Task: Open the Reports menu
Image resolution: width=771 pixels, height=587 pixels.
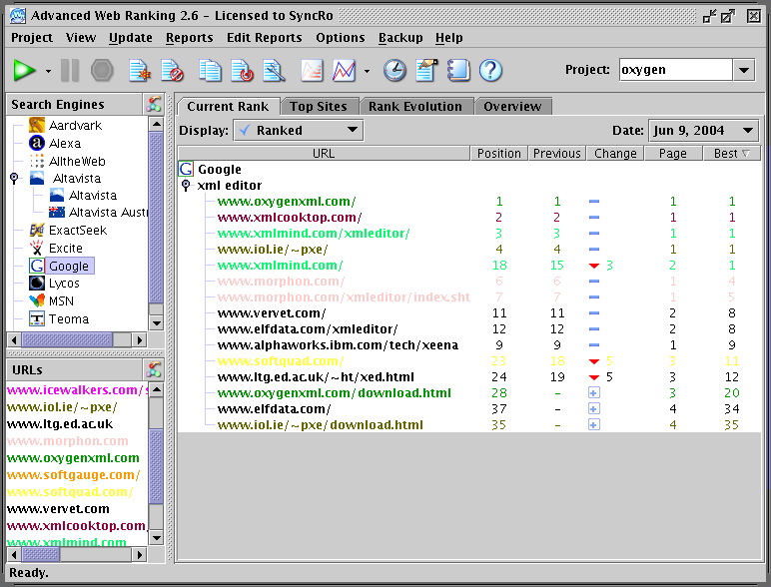Action: pos(190,38)
